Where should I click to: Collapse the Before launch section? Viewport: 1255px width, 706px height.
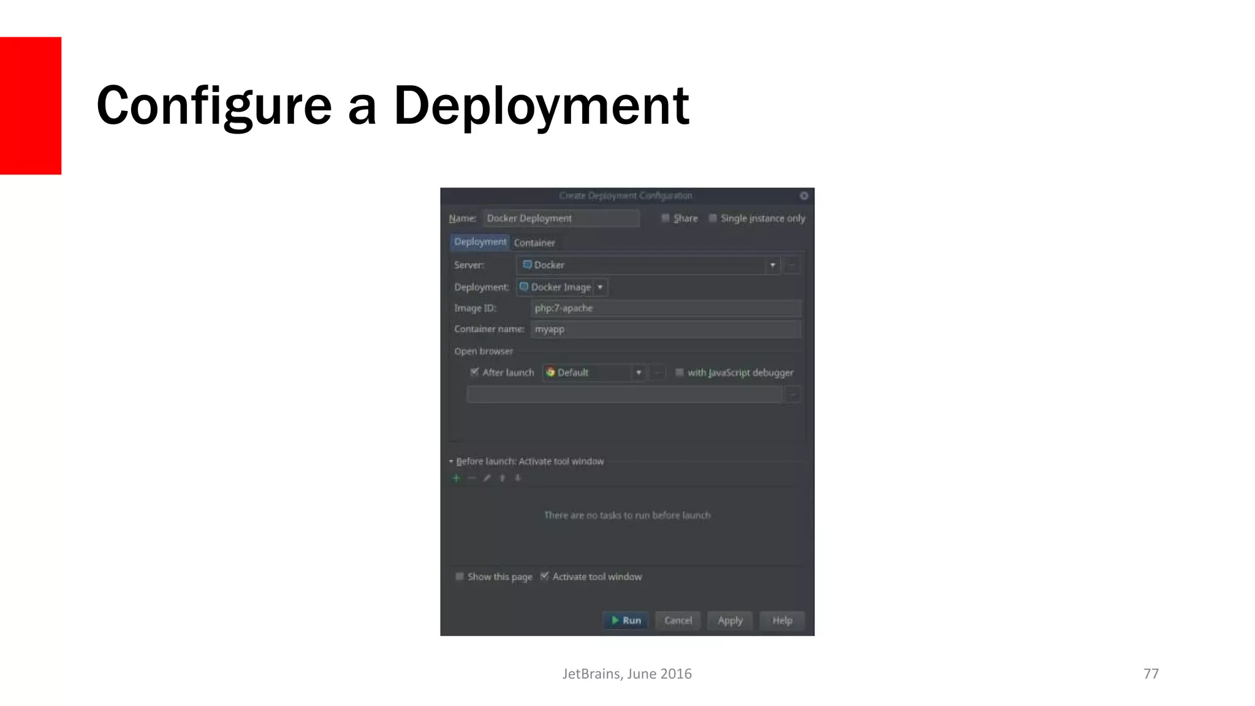coord(451,461)
